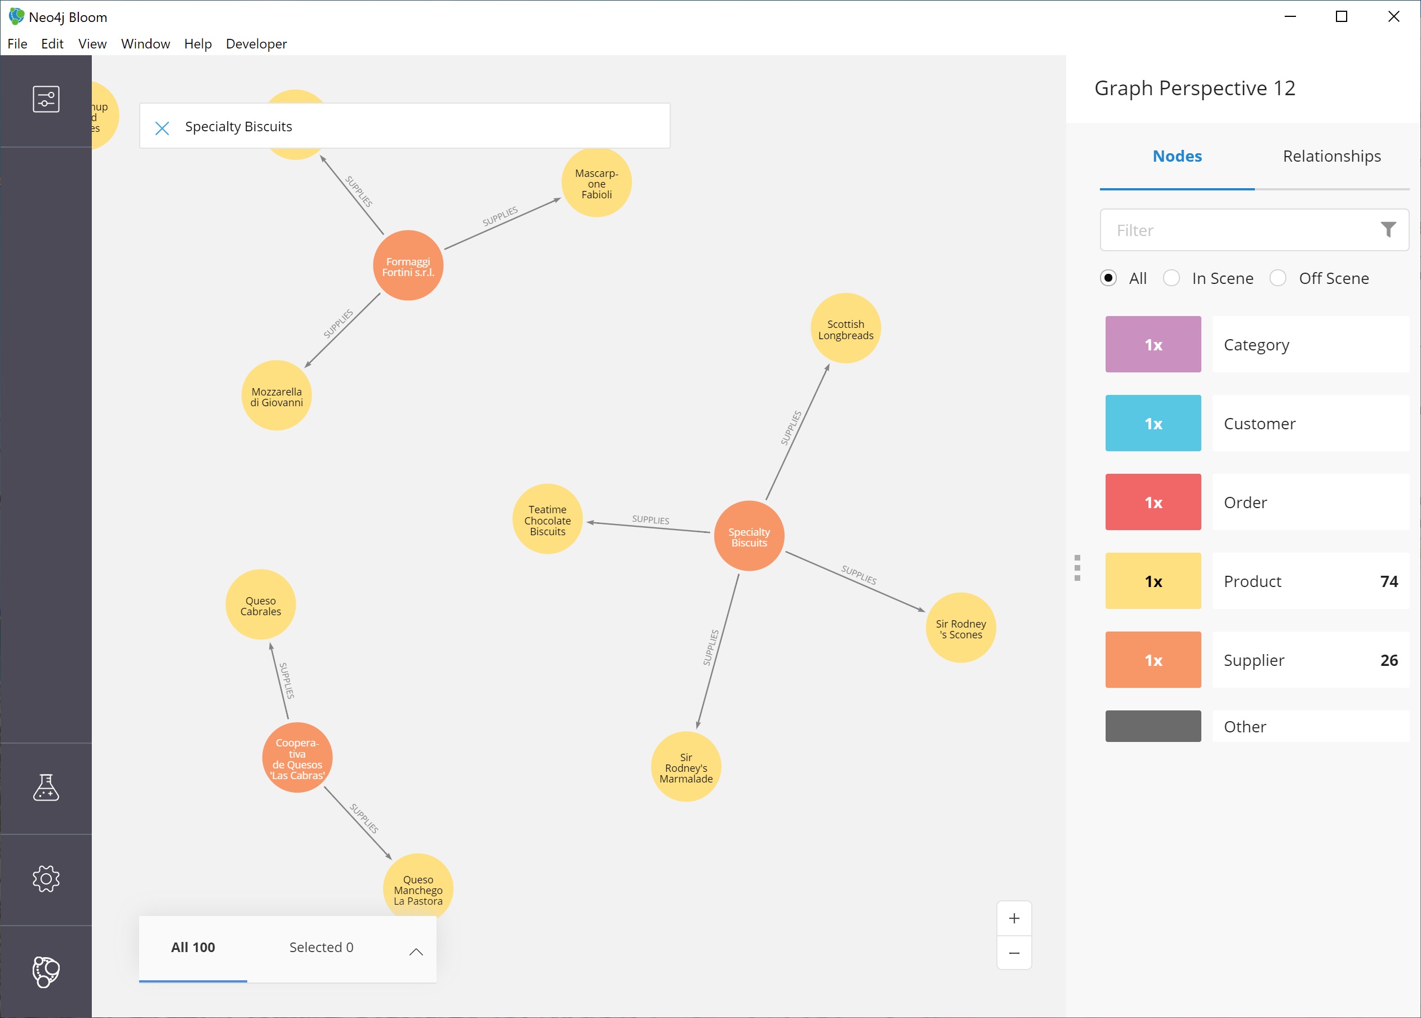Click SUPPLIES label toward Queso Cabrales
Screen dimensions: 1421x1018
coord(286,681)
